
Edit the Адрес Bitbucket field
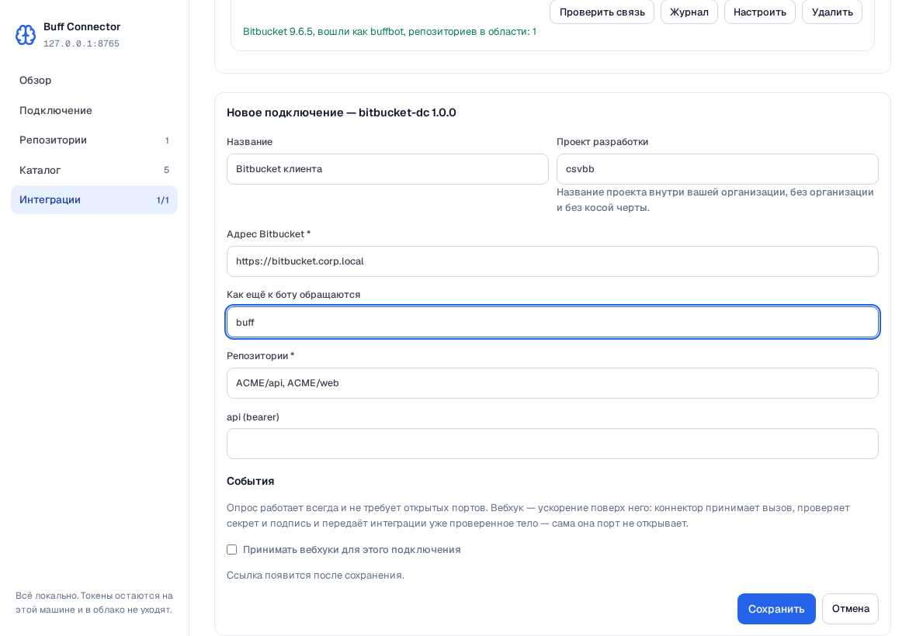553,261
